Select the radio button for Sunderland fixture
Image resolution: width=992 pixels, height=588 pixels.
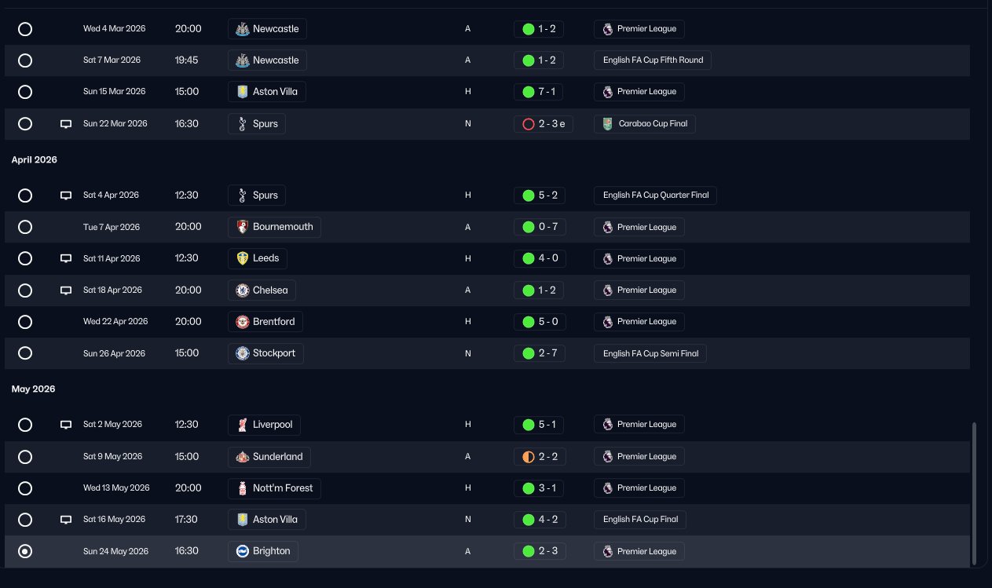pos(25,457)
